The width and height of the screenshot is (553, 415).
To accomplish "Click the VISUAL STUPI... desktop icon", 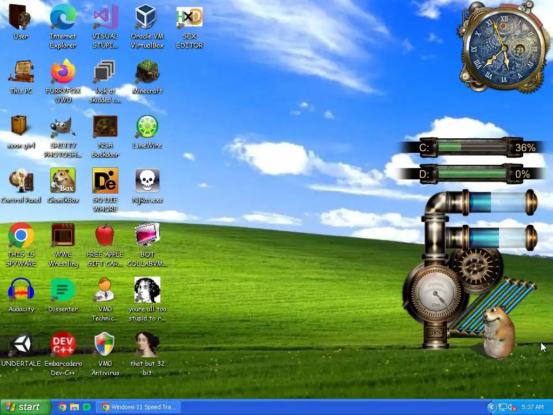I will click(105, 17).
